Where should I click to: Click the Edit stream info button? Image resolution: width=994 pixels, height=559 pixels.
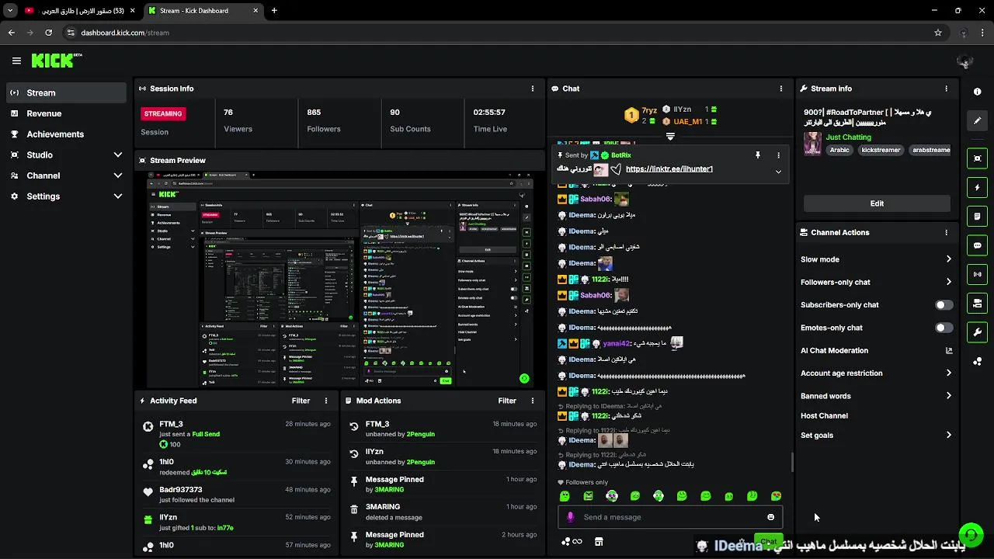click(877, 203)
